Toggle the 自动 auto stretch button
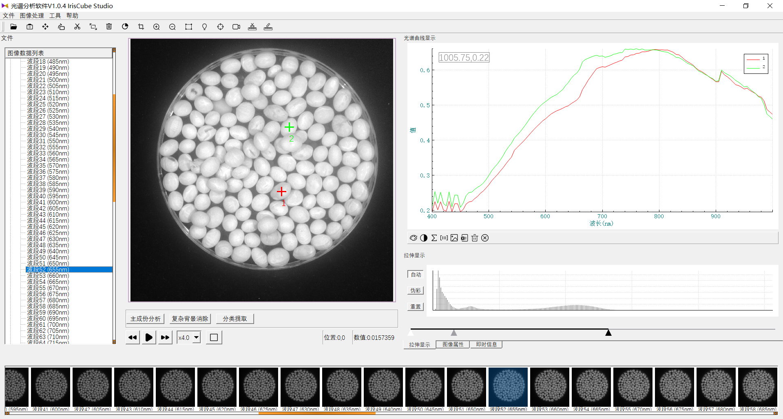The width and height of the screenshot is (783, 419). 415,275
